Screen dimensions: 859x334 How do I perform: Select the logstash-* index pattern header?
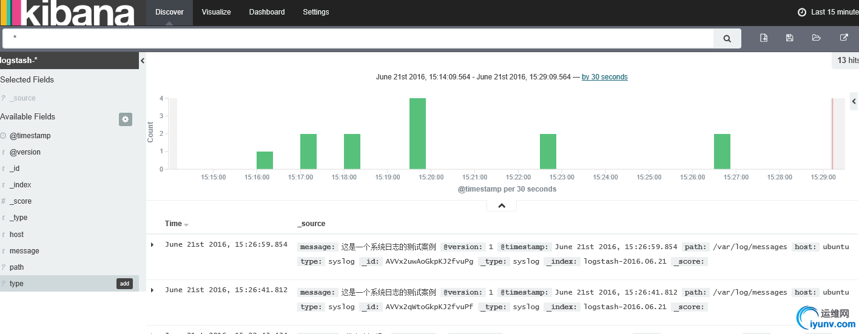(x=69, y=61)
